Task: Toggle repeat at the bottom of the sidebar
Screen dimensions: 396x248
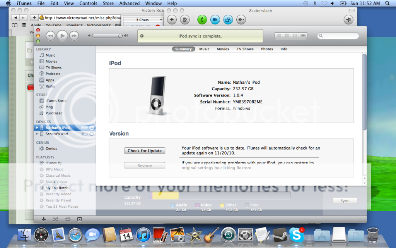Action: 68,219
